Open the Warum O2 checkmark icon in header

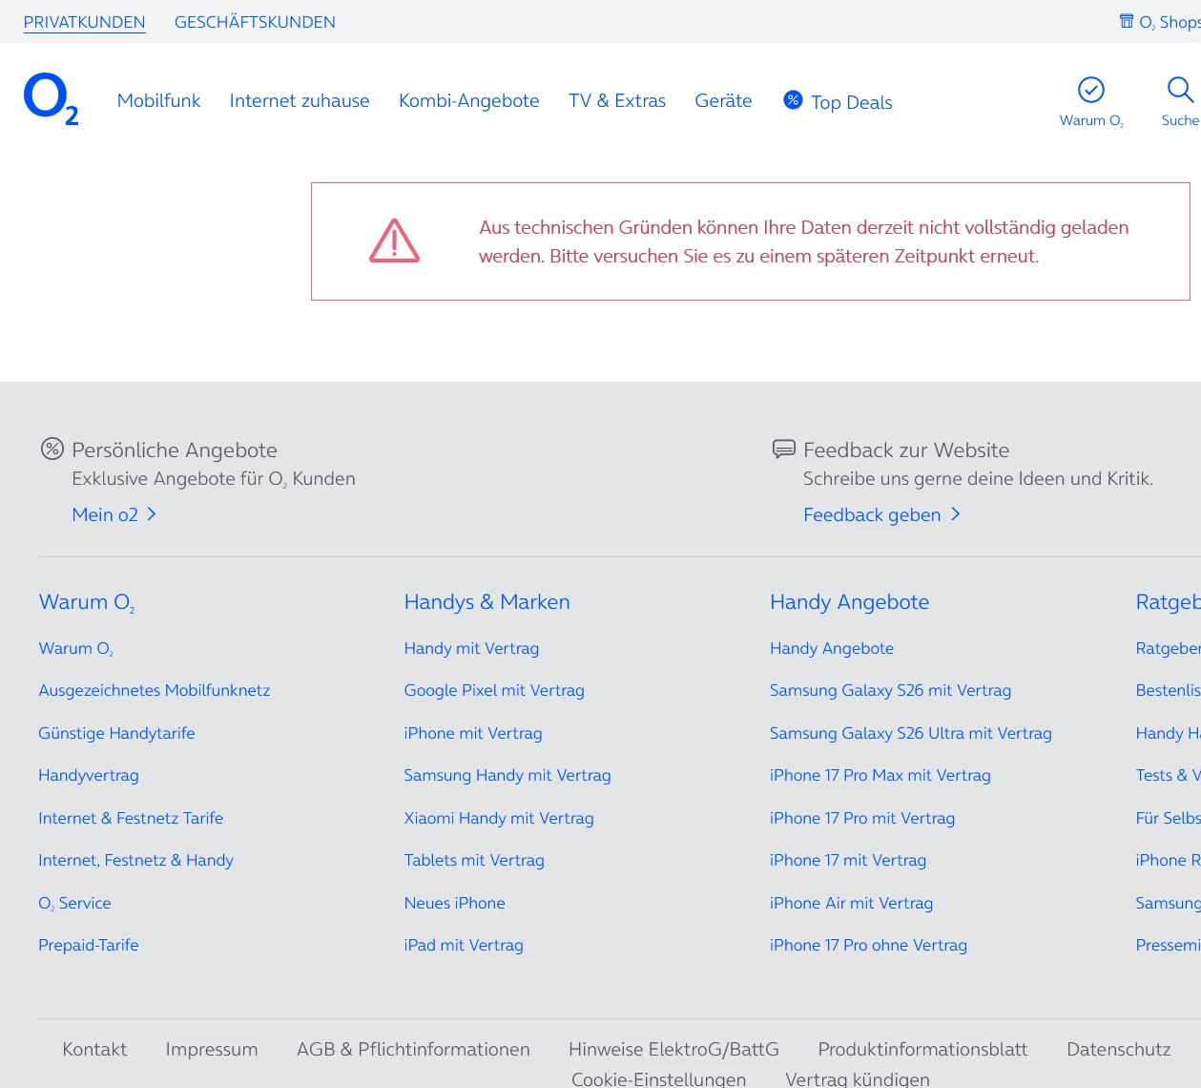(x=1091, y=90)
